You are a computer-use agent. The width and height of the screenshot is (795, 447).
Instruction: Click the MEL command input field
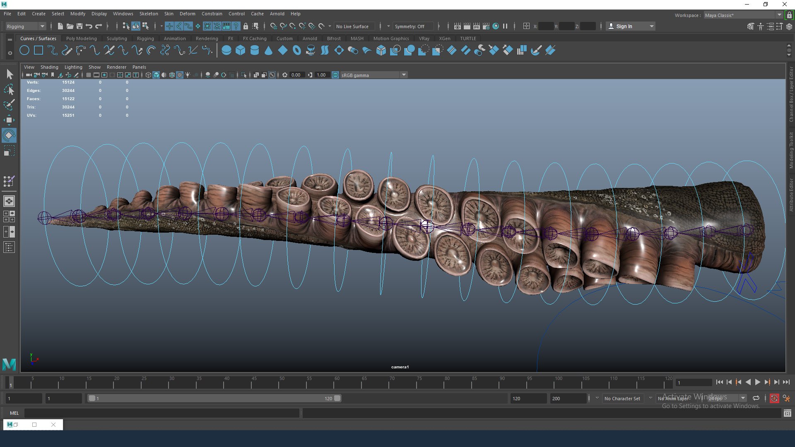(x=161, y=413)
